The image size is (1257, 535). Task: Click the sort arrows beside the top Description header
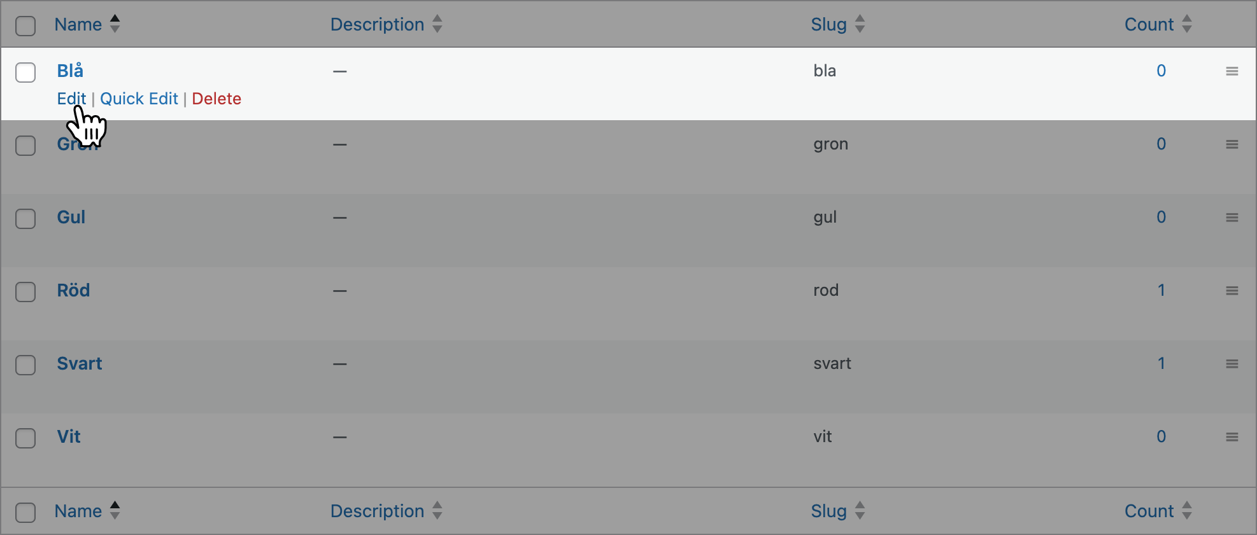pyautogui.click(x=437, y=24)
